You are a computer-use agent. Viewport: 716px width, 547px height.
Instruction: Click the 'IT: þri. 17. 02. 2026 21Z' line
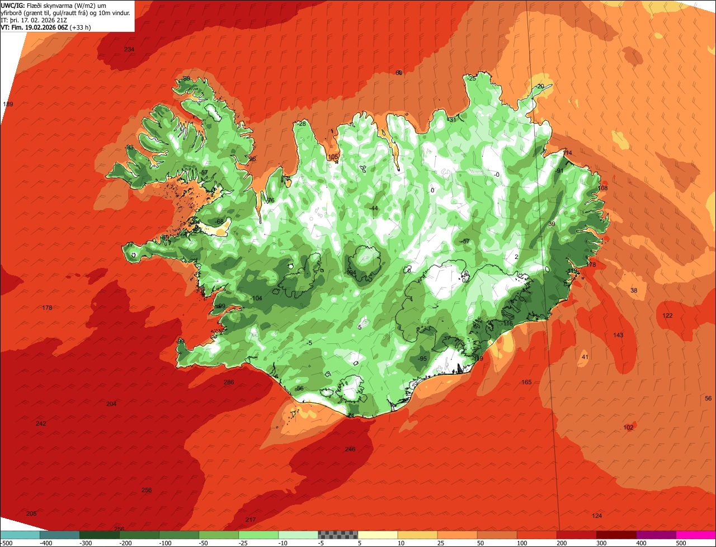(x=35, y=20)
